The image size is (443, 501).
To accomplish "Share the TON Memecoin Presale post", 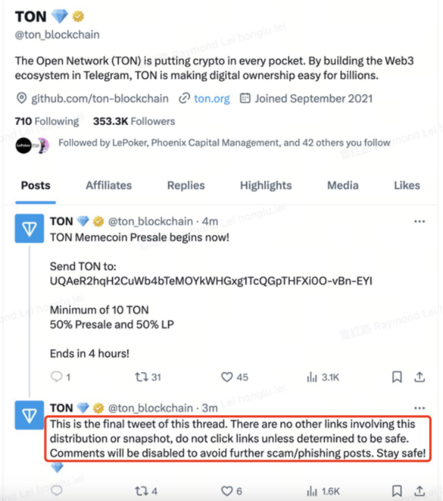I will click(x=420, y=377).
